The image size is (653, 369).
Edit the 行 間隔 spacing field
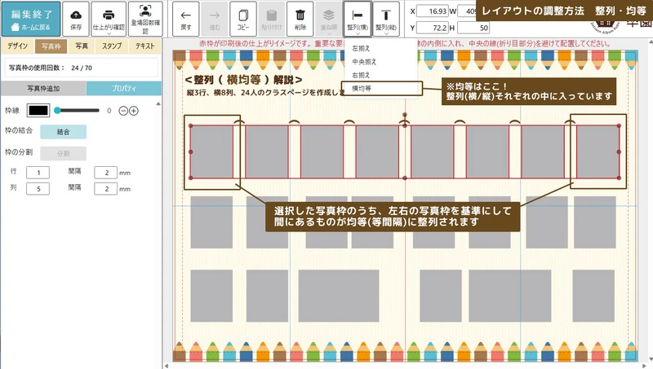click(x=106, y=173)
